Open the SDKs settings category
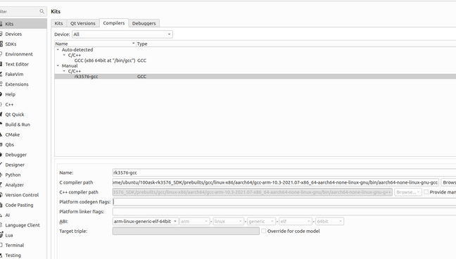The height and width of the screenshot is (259, 456). tap(23, 44)
